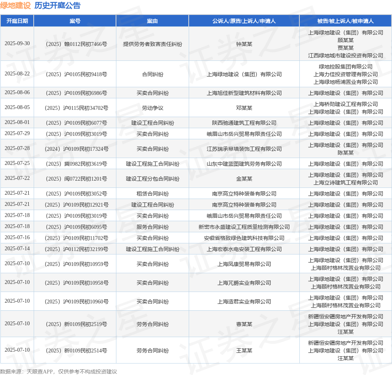Click plaintiff 陕西驰通建筑工程有限公司

(244, 123)
